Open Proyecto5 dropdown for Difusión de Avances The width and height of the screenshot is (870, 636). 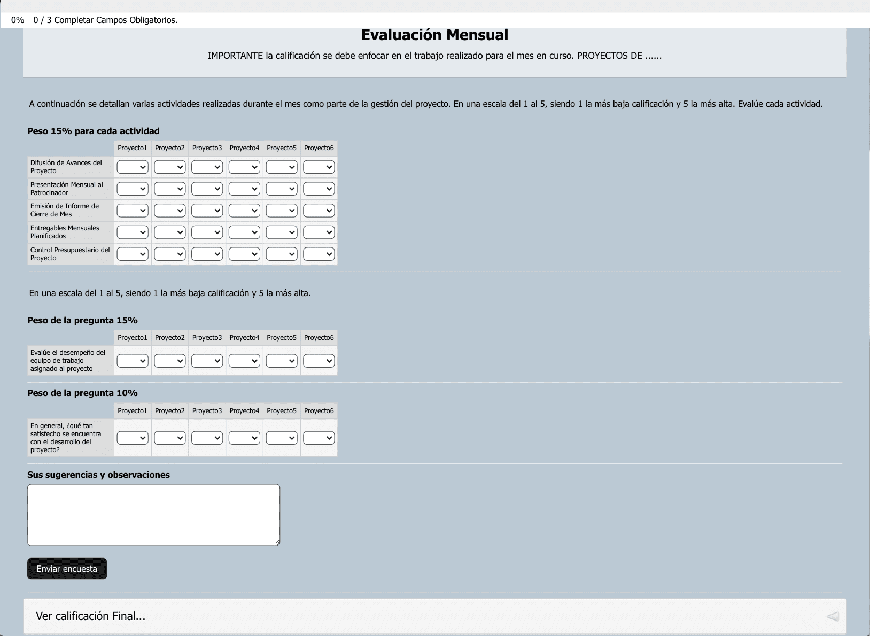tap(282, 167)
